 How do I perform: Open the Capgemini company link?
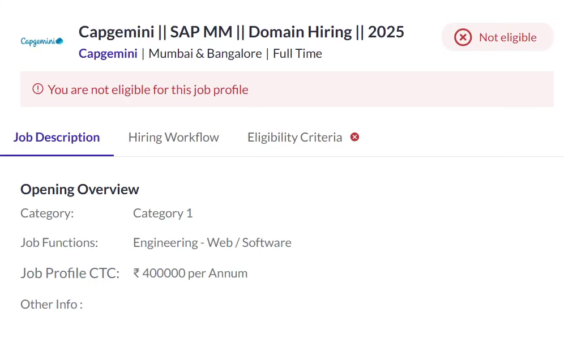click(x=108, y=54)
